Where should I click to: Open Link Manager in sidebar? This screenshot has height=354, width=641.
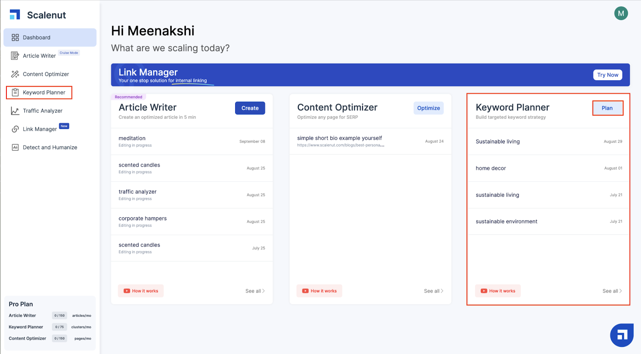point(40,129)
